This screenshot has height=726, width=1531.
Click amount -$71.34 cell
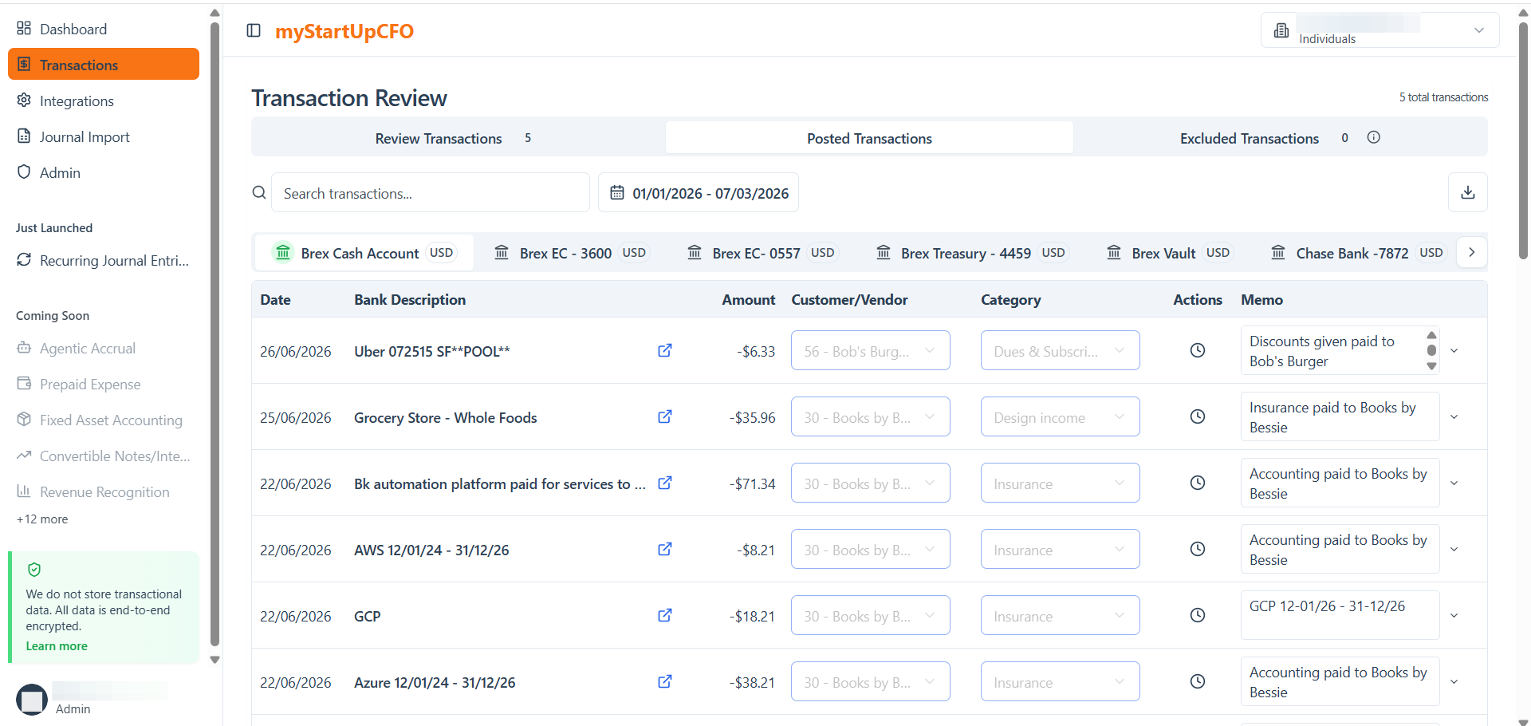[x=754, y=483]
